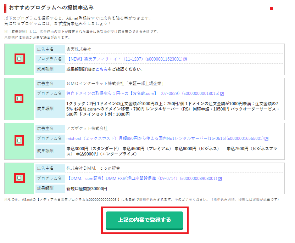Click the 楽天株式会社 advertiser name
The height and width of the screenshot is (243, 295).
point(79,49)
